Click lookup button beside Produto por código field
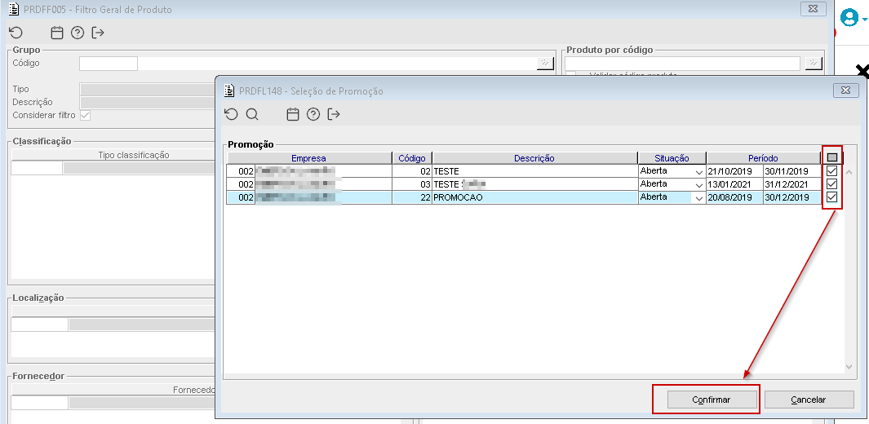The image size is (869, 424). (813, 63)
